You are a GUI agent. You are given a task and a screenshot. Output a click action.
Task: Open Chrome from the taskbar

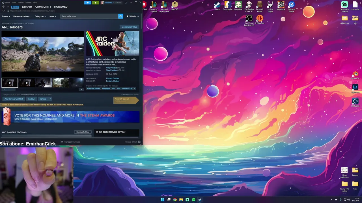[175, 200]
